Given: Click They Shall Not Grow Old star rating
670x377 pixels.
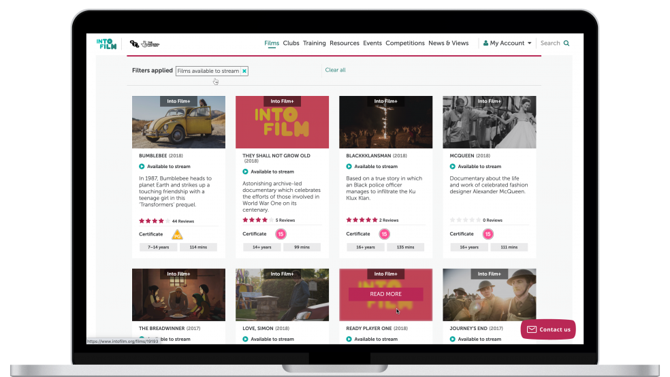Looking at the screenshot, I should tap(258, 220).
